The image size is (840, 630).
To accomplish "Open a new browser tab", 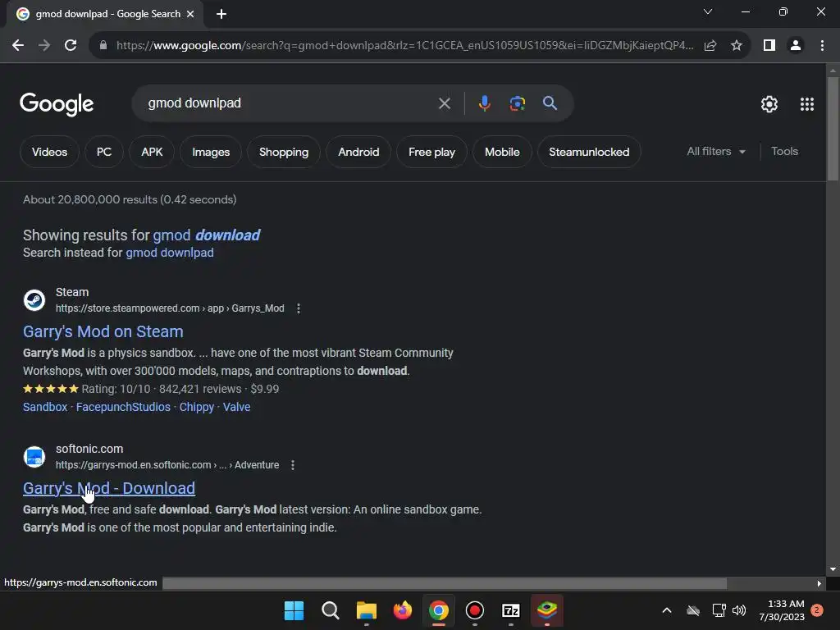I will click(221, 14).
